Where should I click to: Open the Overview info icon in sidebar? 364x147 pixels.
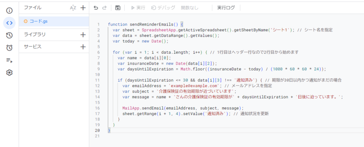coord(9,10)
